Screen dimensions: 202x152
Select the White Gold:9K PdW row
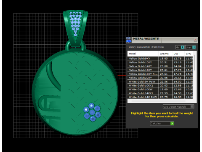tap(160, 81)
